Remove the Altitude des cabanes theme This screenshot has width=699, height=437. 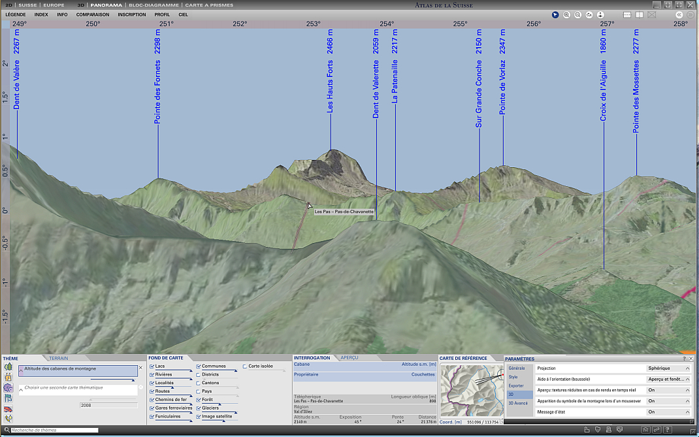click(x=140, y=368)
